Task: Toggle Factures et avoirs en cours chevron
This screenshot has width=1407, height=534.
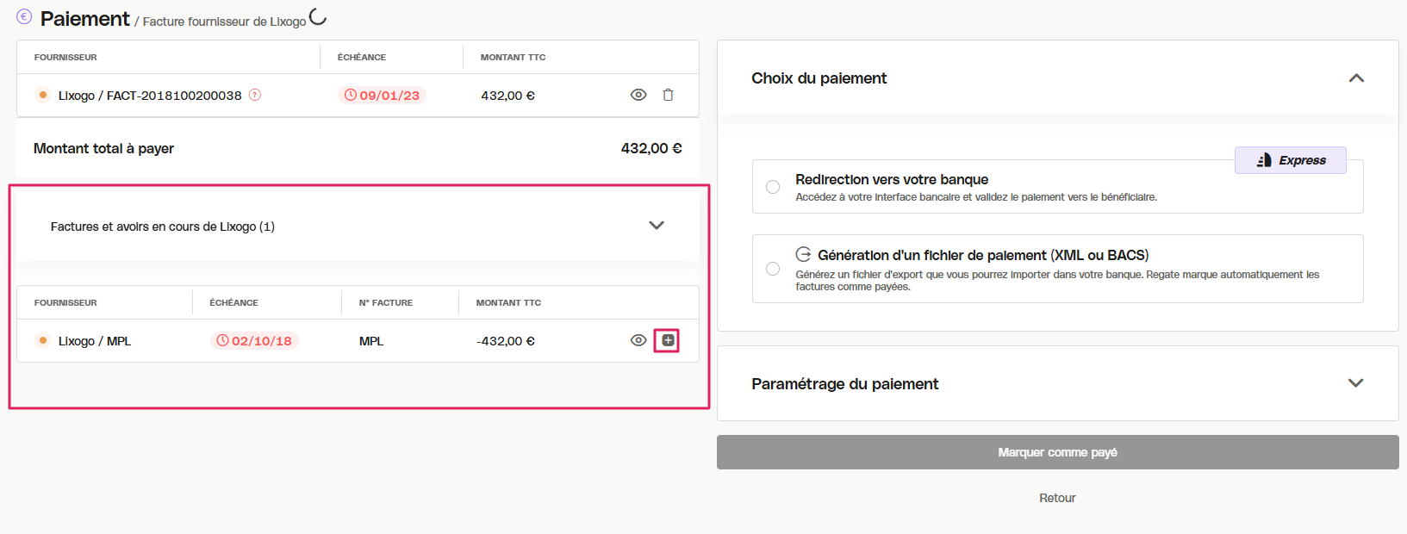Action: pyautogui.click(x=657, y=226)
